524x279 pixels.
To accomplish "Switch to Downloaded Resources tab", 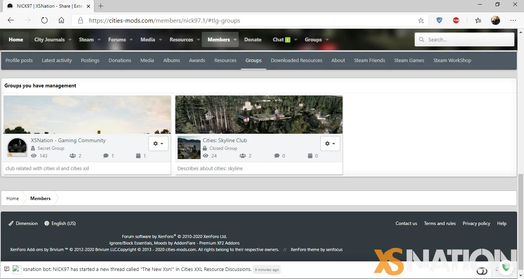I will 297,61.
